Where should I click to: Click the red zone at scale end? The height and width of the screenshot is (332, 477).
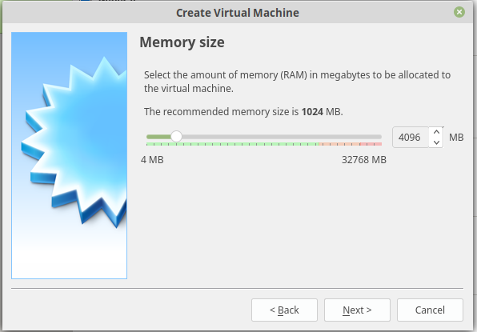coord(371,144)
